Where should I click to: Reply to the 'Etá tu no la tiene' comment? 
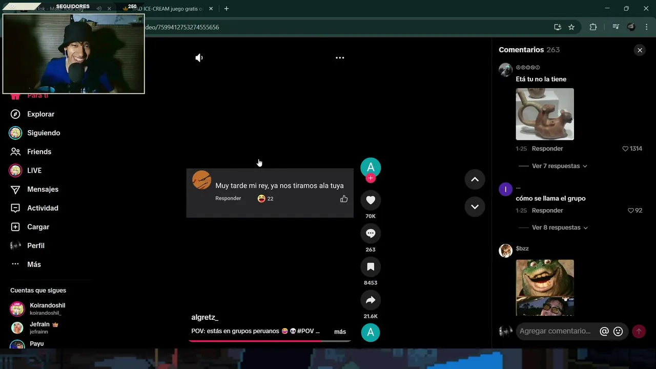coord(547,149)
